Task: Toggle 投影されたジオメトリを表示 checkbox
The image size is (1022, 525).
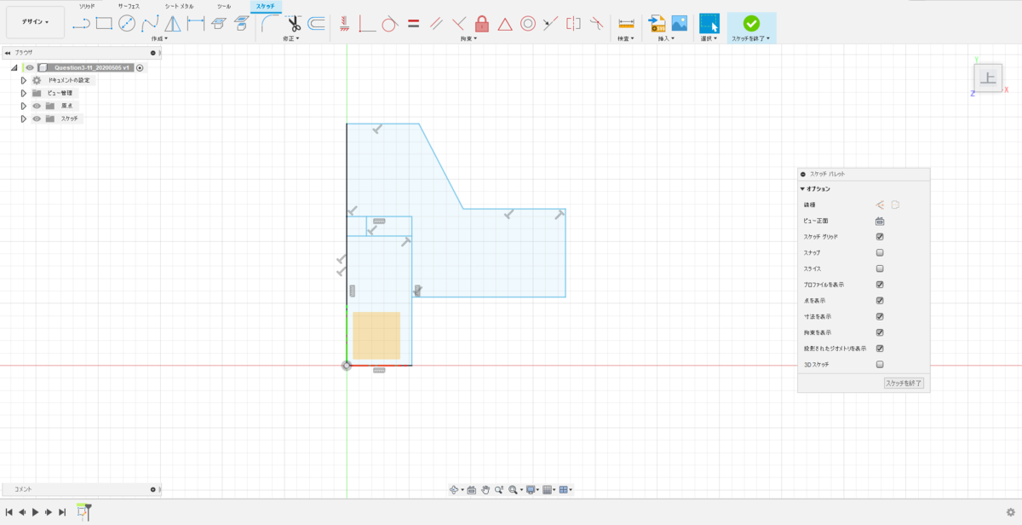Action: [x=880, y=349]
